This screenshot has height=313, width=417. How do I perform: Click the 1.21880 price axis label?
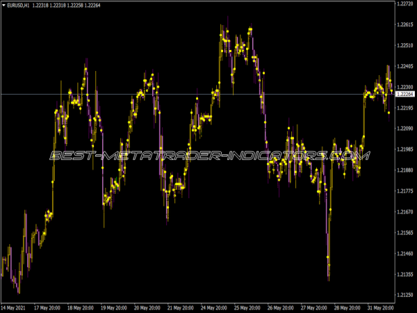[x=404, y=170]
